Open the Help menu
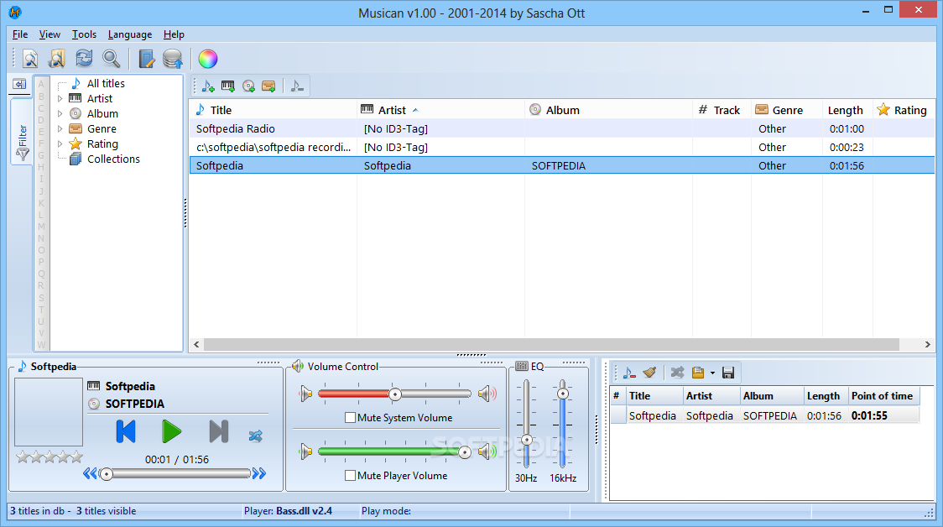 (174, 34)
